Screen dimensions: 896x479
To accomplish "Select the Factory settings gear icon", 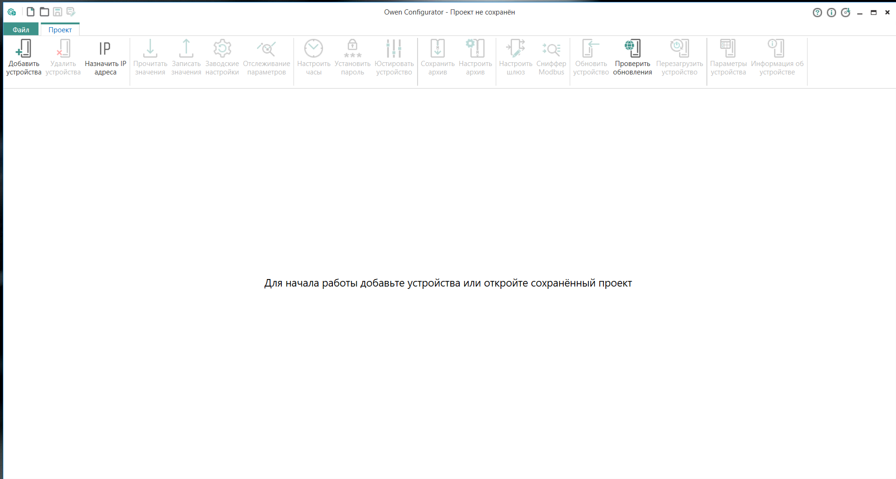I will point(222,49).
